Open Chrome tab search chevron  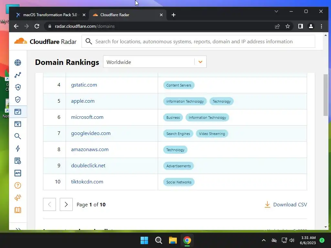point(276,11)
